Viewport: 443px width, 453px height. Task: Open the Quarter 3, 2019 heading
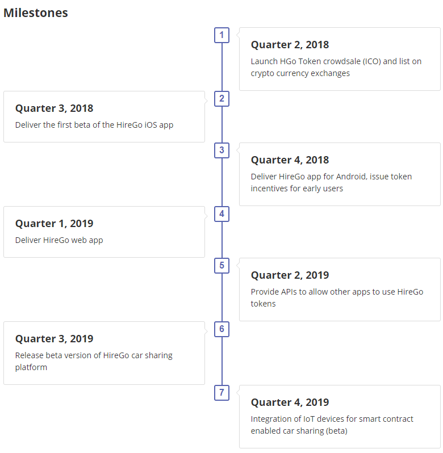tap(55, 339)
